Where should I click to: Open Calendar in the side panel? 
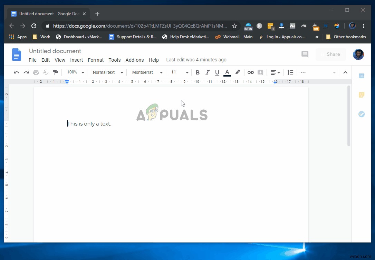coord(362,76)
